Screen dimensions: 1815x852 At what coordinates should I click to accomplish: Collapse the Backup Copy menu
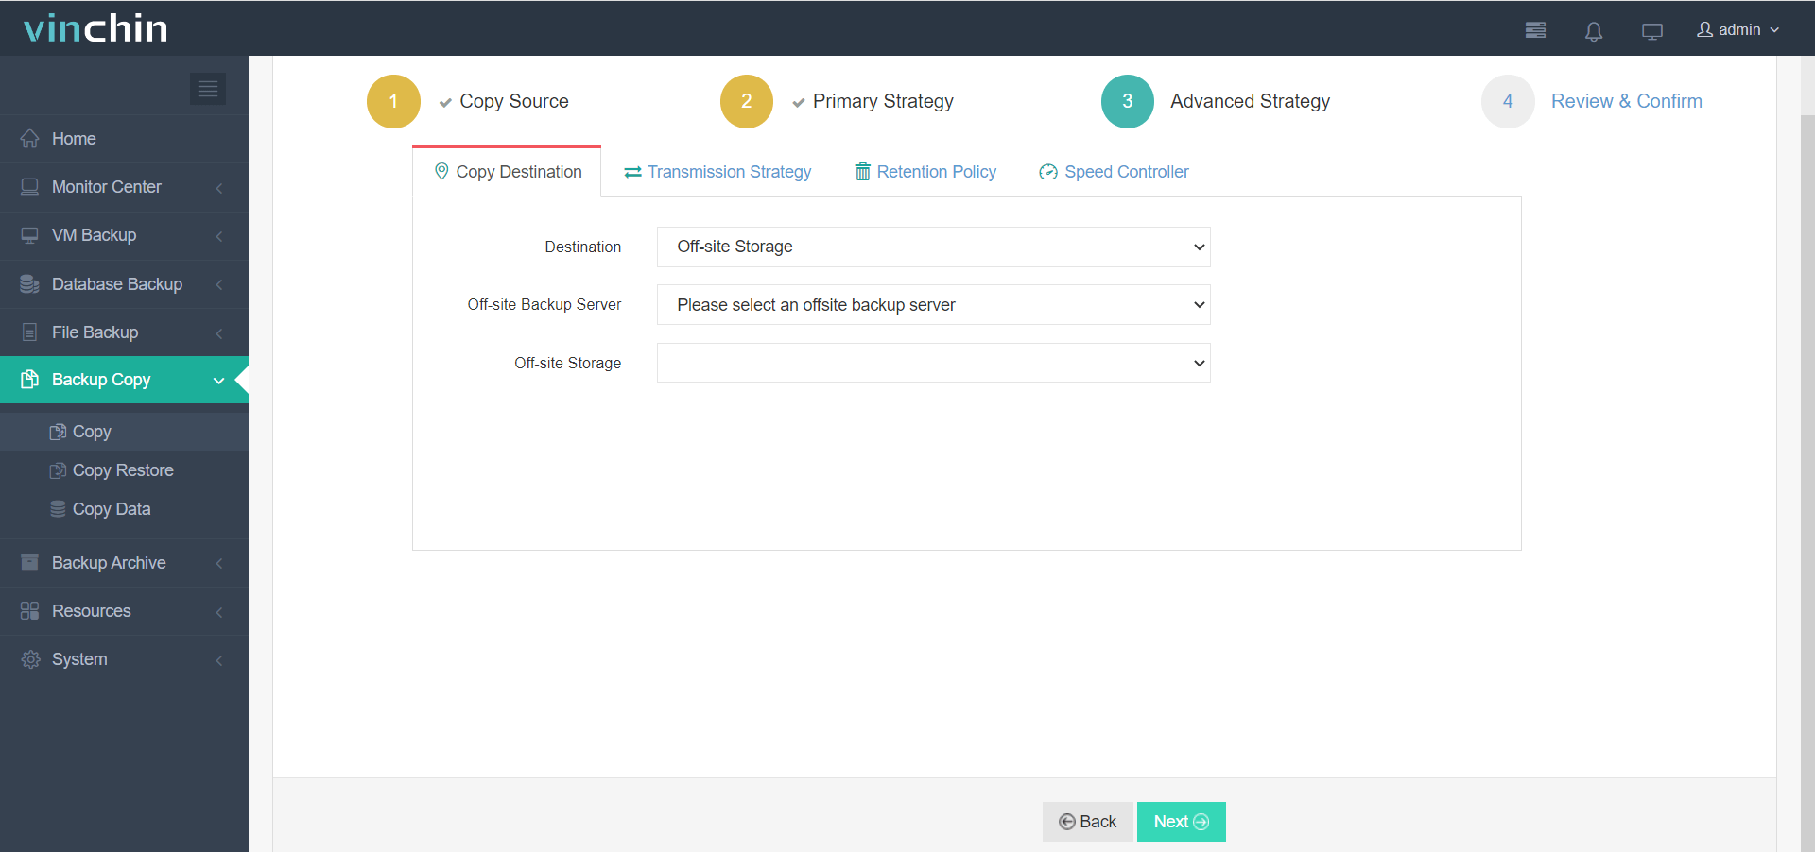click(124, 380)
